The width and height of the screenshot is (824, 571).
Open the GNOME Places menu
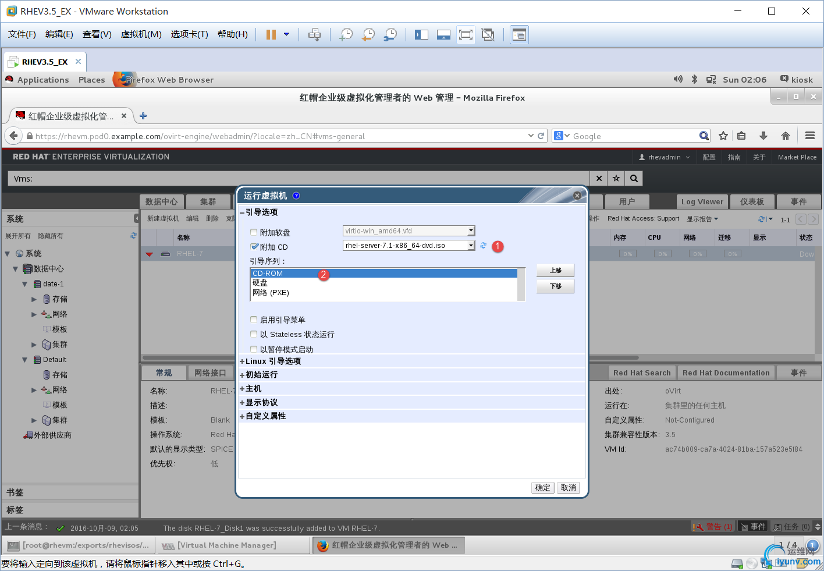pyautogui.click(x=92, y=80)
